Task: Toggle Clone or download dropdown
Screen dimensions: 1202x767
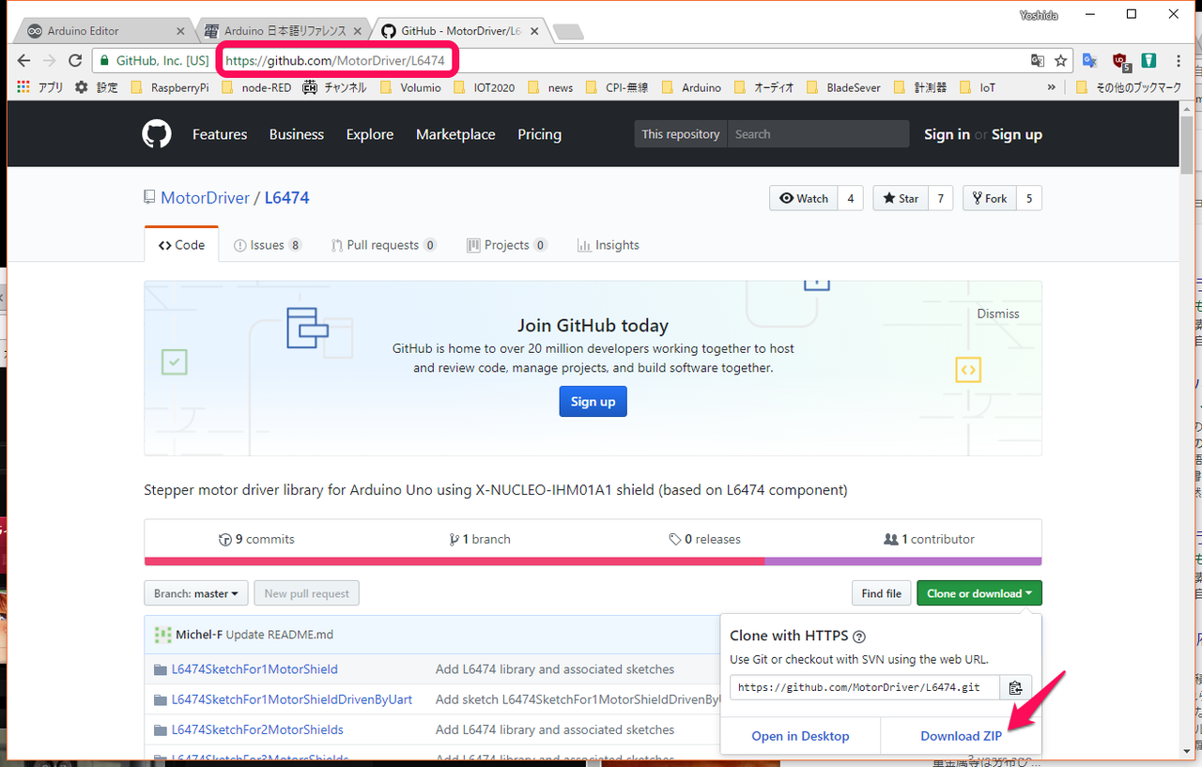Action: [979, 593]
